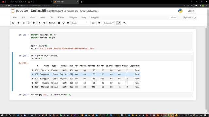Click the Python 3 kernel status circle
This screenshot has height=117, width=209.
195,17
